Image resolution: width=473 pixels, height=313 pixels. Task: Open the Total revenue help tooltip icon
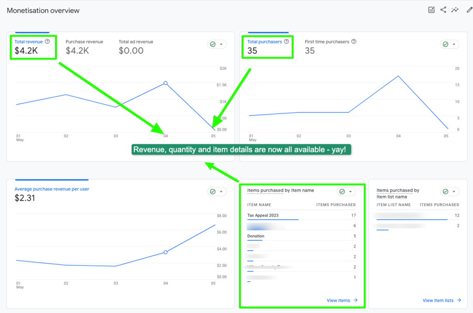pyautogui.click(x=46, y=41)
